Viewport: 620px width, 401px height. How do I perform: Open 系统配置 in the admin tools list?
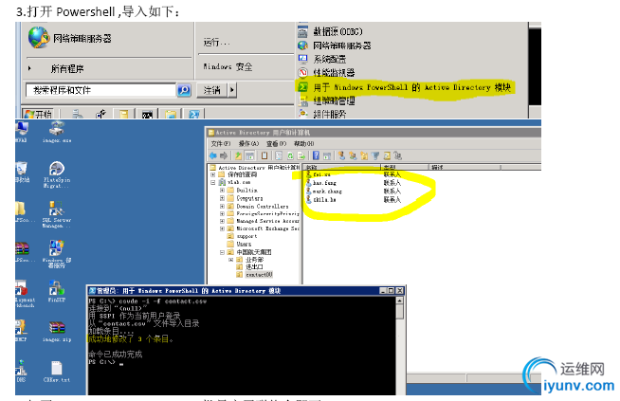coord(322,60)
